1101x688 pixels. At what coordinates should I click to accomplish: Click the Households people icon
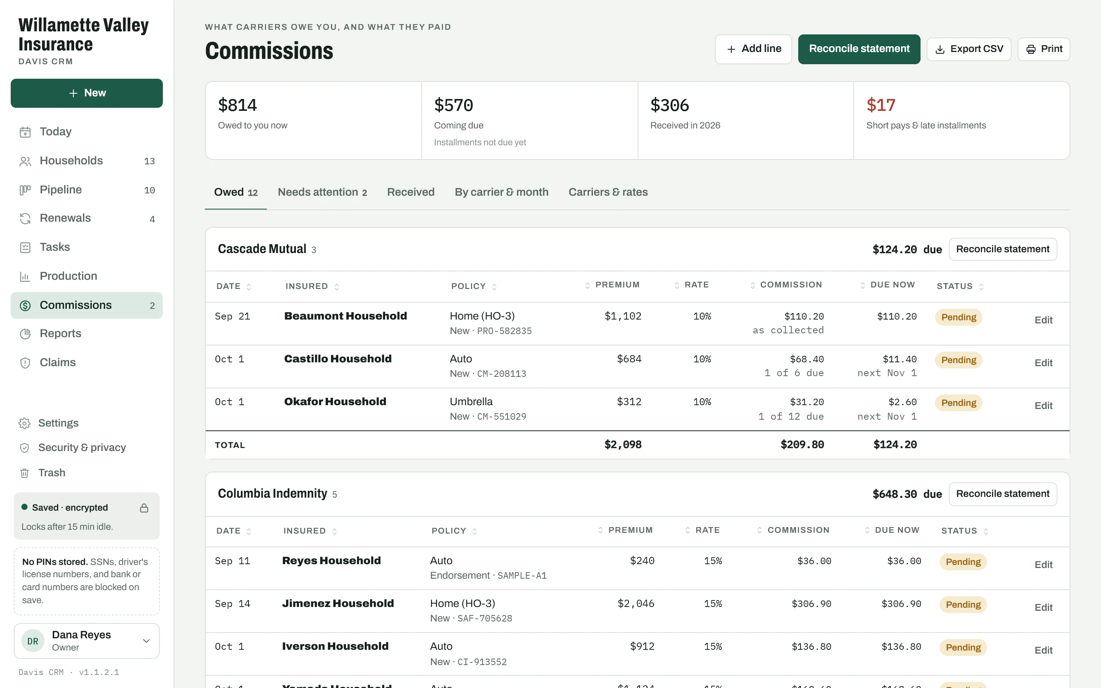point(25,161)
